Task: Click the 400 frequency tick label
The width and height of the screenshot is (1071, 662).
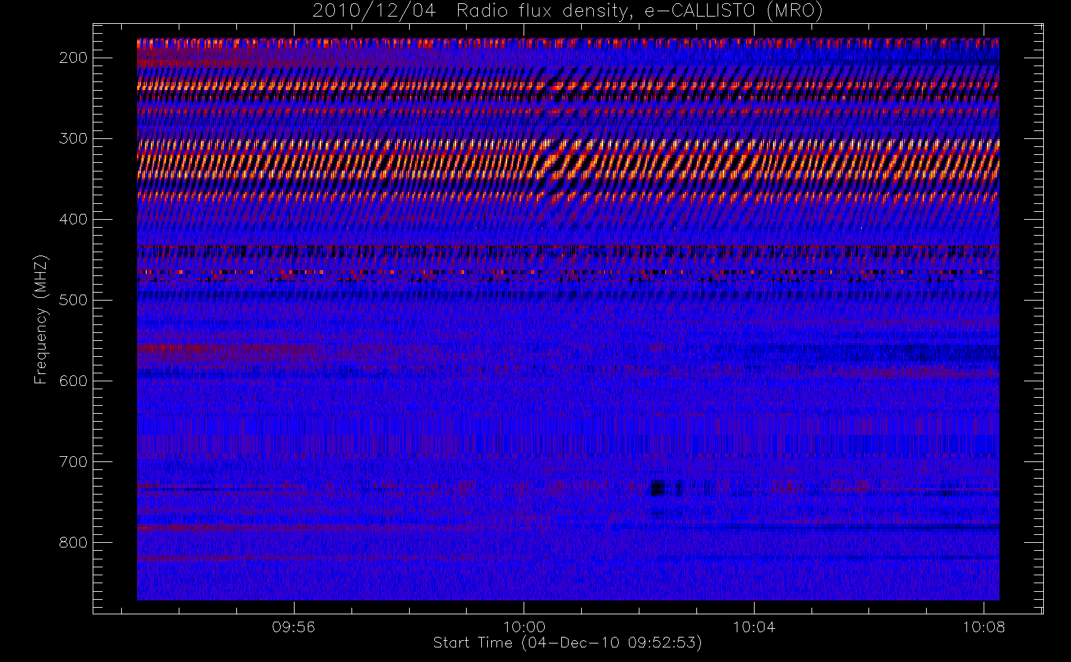Action: coord(73,219)
